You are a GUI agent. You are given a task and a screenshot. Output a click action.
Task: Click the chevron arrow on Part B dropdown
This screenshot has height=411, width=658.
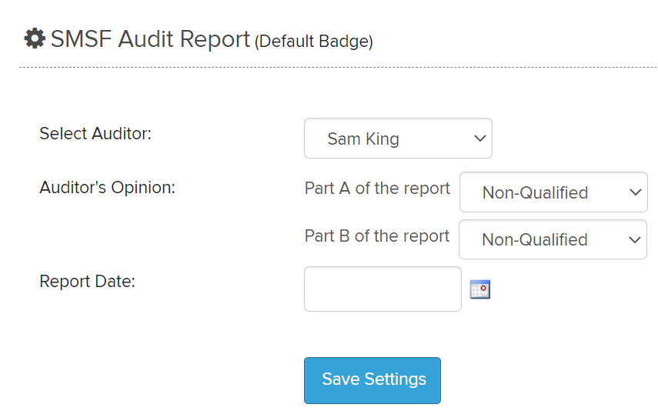[634, 240]
